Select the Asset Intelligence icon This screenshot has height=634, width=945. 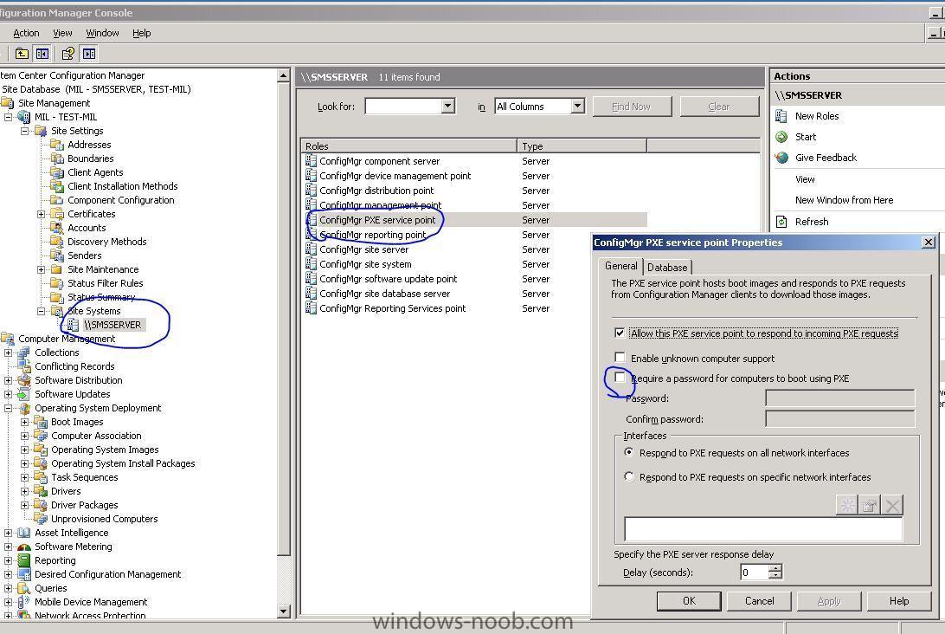24,533
